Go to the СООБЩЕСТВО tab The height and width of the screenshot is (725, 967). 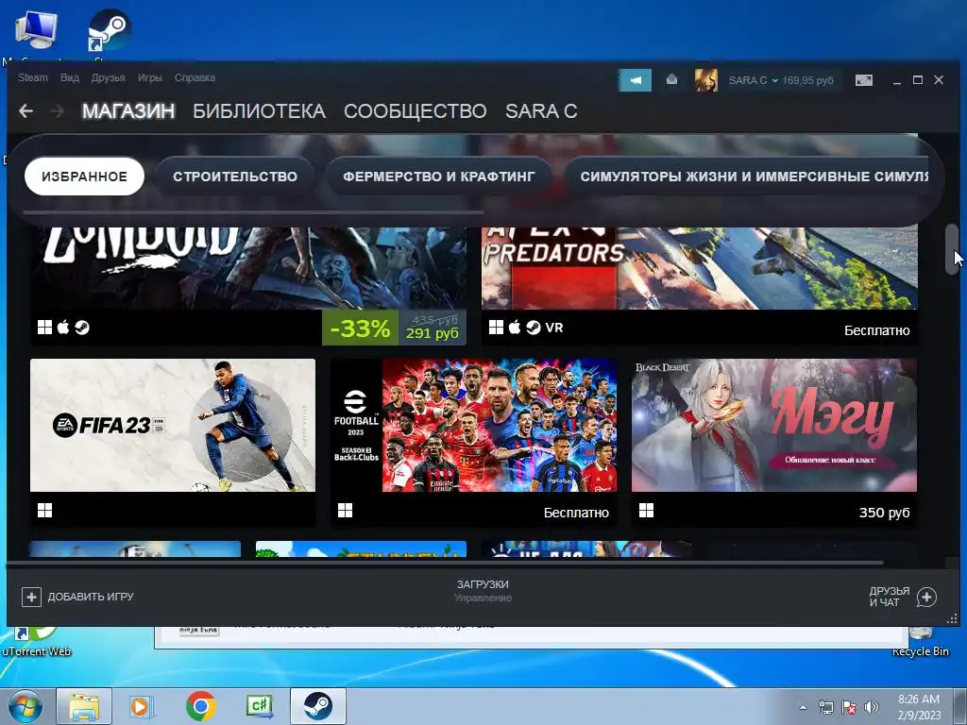click(416, 111)
